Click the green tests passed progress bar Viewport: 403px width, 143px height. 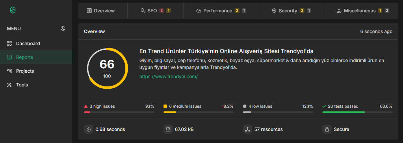click(x=357, y=112)
